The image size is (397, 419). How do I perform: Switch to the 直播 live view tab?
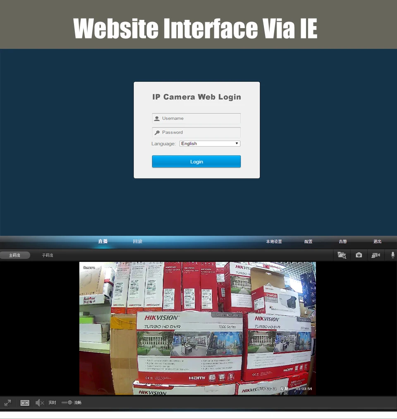[x=103, y=241]
